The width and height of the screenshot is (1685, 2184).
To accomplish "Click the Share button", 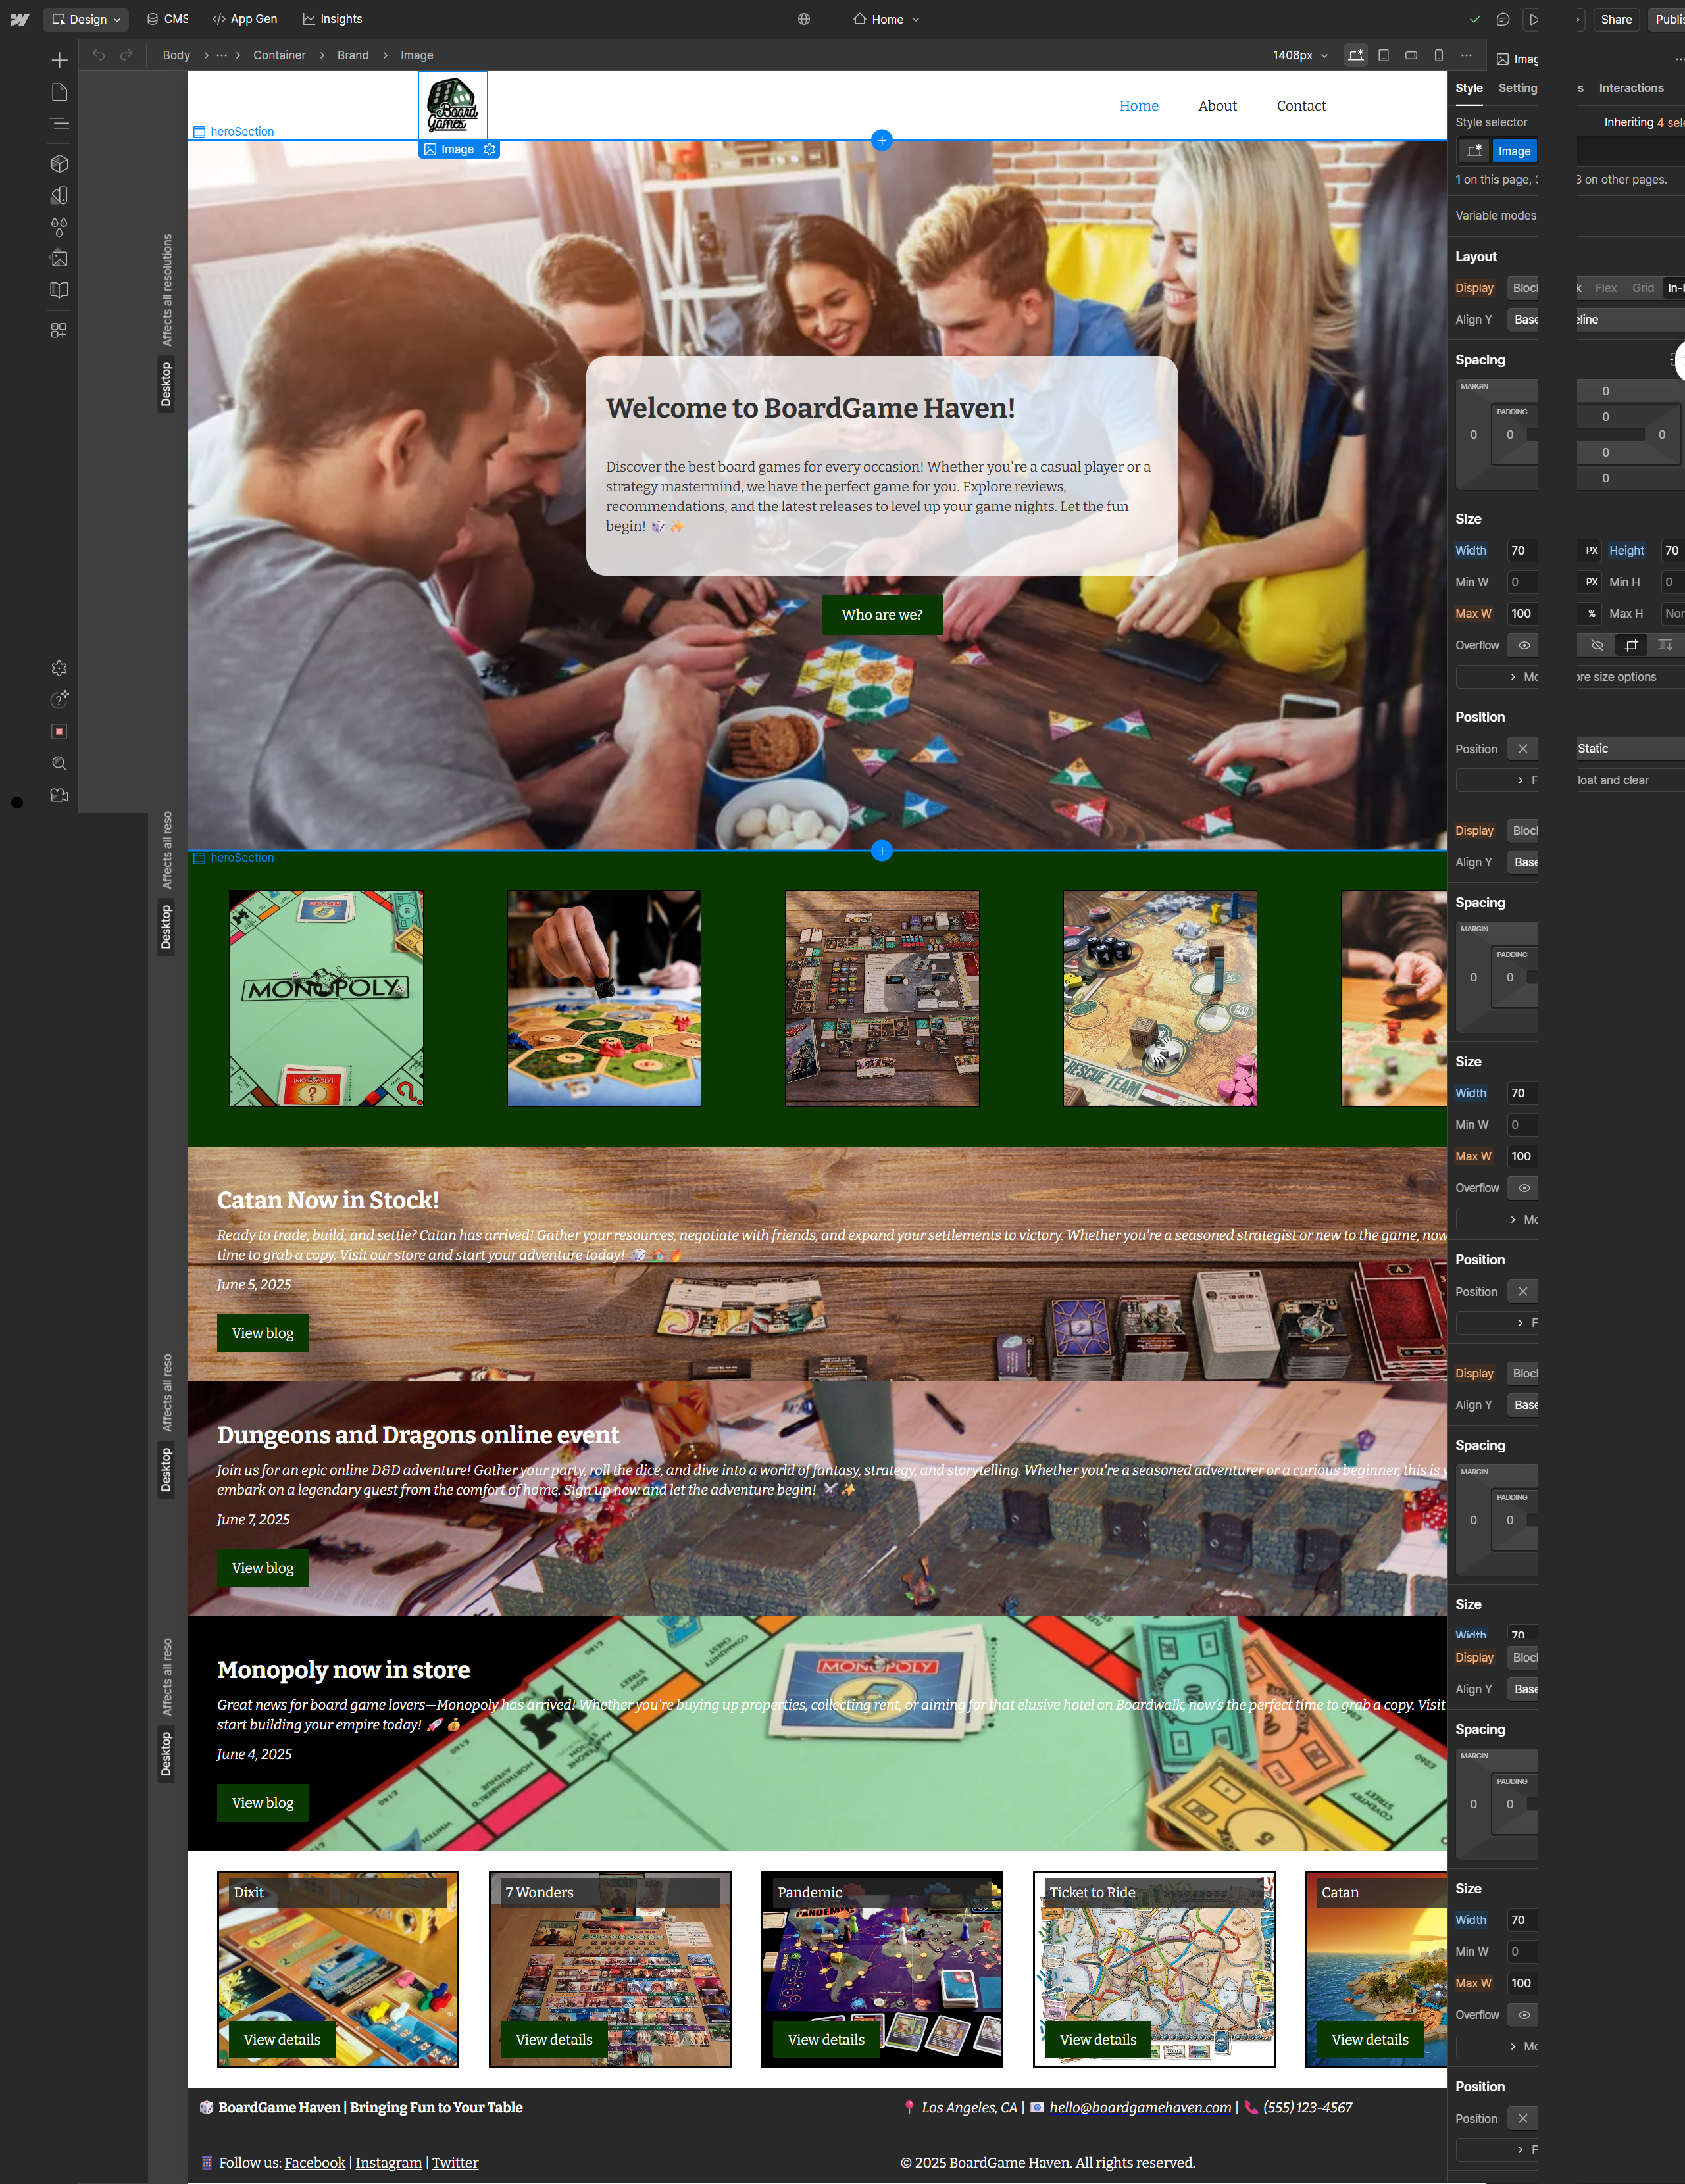I will [1616, 19].
